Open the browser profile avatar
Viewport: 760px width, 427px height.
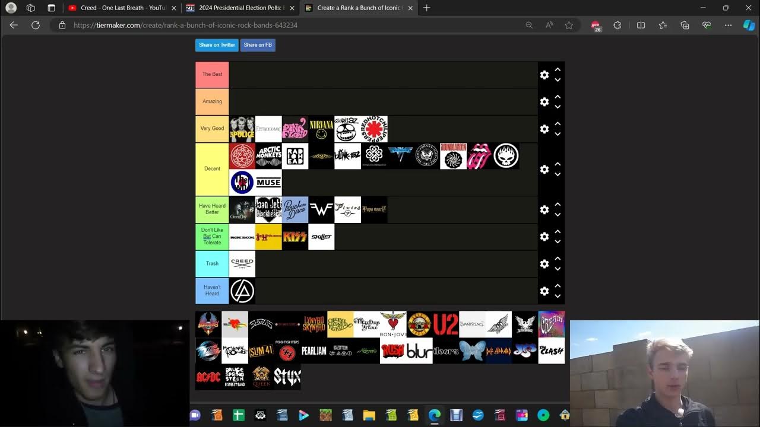click(11, 8)
